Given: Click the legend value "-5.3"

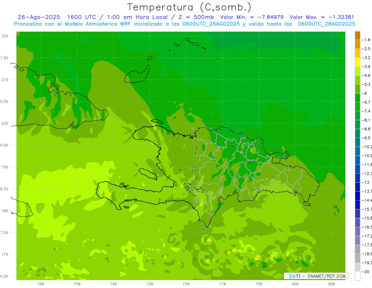Looking at the screenshot, I should pyautogui.click(x=366, y=84).
